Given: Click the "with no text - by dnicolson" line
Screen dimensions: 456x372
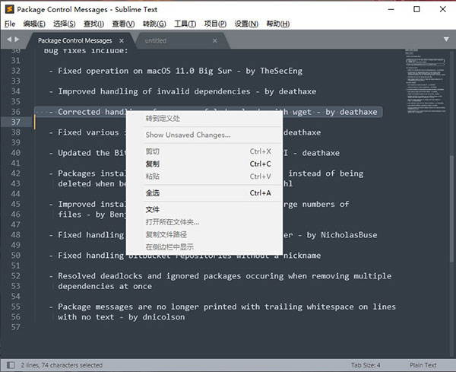Looking at the screenshot, I should [122, 317].
